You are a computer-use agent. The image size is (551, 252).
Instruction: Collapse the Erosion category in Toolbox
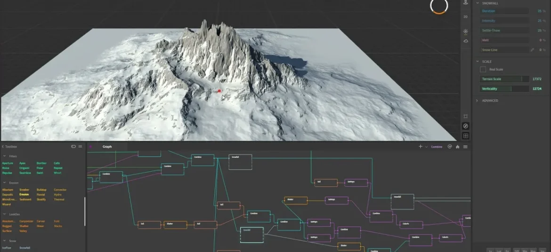pos(4,183)
